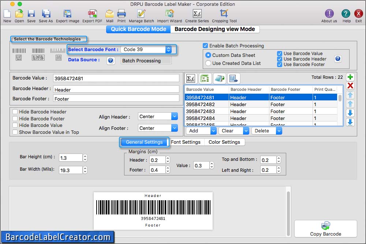Click the Bar Width stepper arrows
The height and width of the screenshot is (244, 366).
(85, 170)
